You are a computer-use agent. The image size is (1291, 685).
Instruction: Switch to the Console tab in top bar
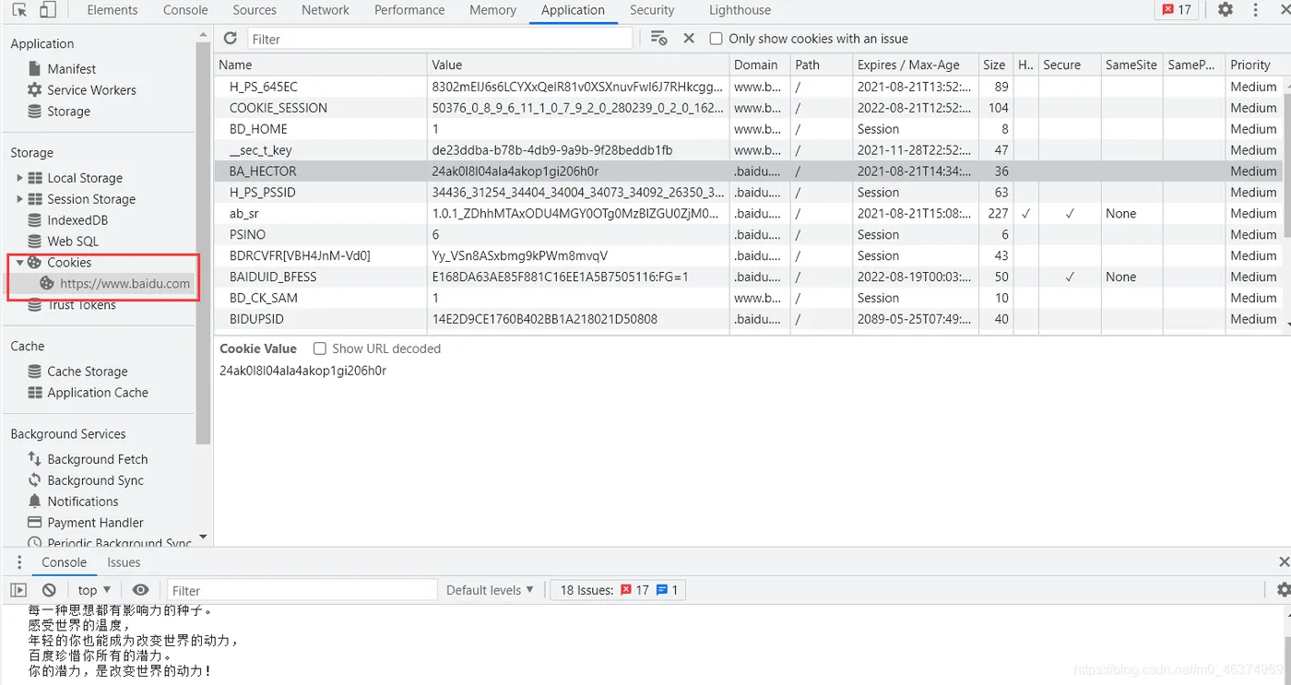185,10
